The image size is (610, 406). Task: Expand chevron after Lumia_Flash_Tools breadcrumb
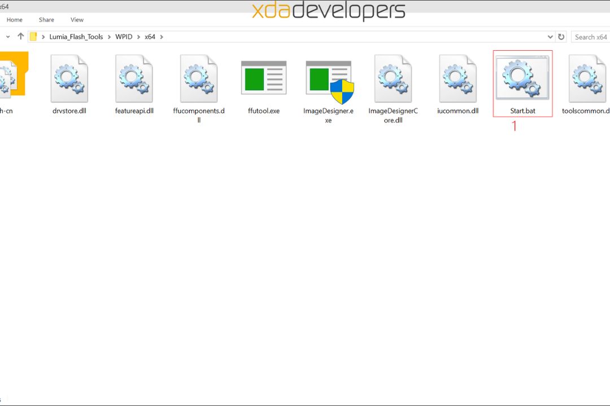click(110, 37)
